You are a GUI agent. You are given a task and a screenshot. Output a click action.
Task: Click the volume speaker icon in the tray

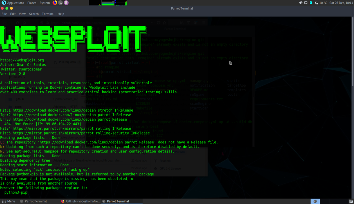click(x=301, y=3)
